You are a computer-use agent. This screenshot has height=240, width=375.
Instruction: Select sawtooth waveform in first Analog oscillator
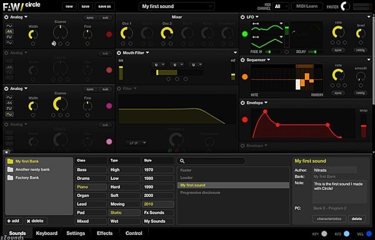[x=9, y=31]
